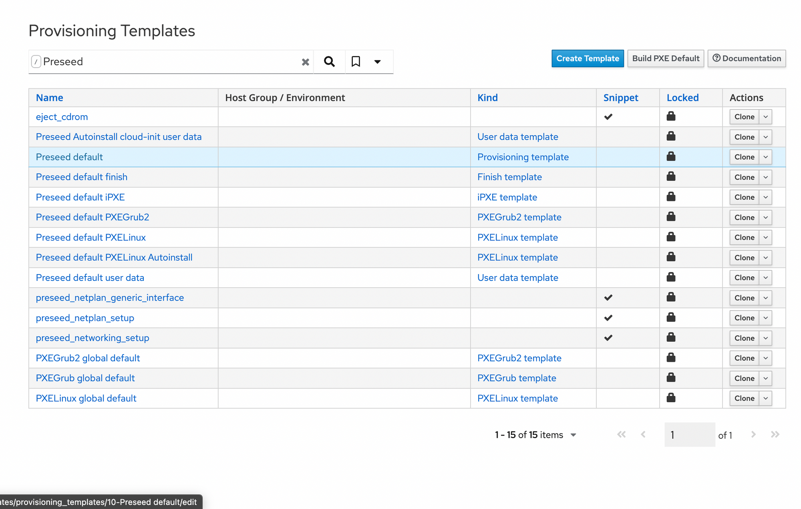Clear the Preseed search text
The height and width of the screenshot is (509, 801).
305,62
